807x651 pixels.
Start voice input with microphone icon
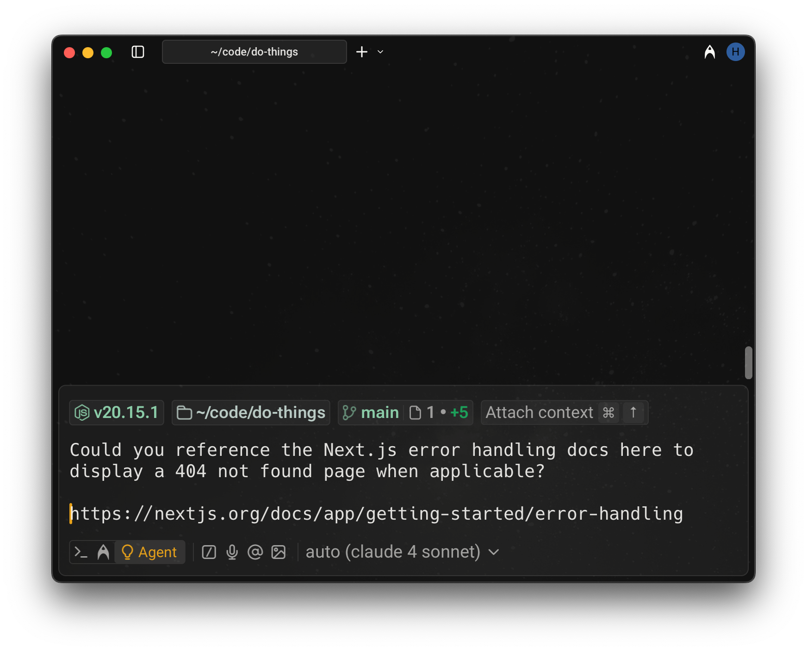232,552
